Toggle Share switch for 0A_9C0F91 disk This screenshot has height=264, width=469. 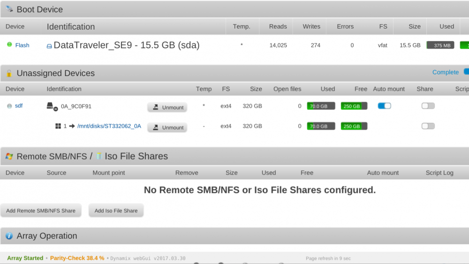click(428, 106)
